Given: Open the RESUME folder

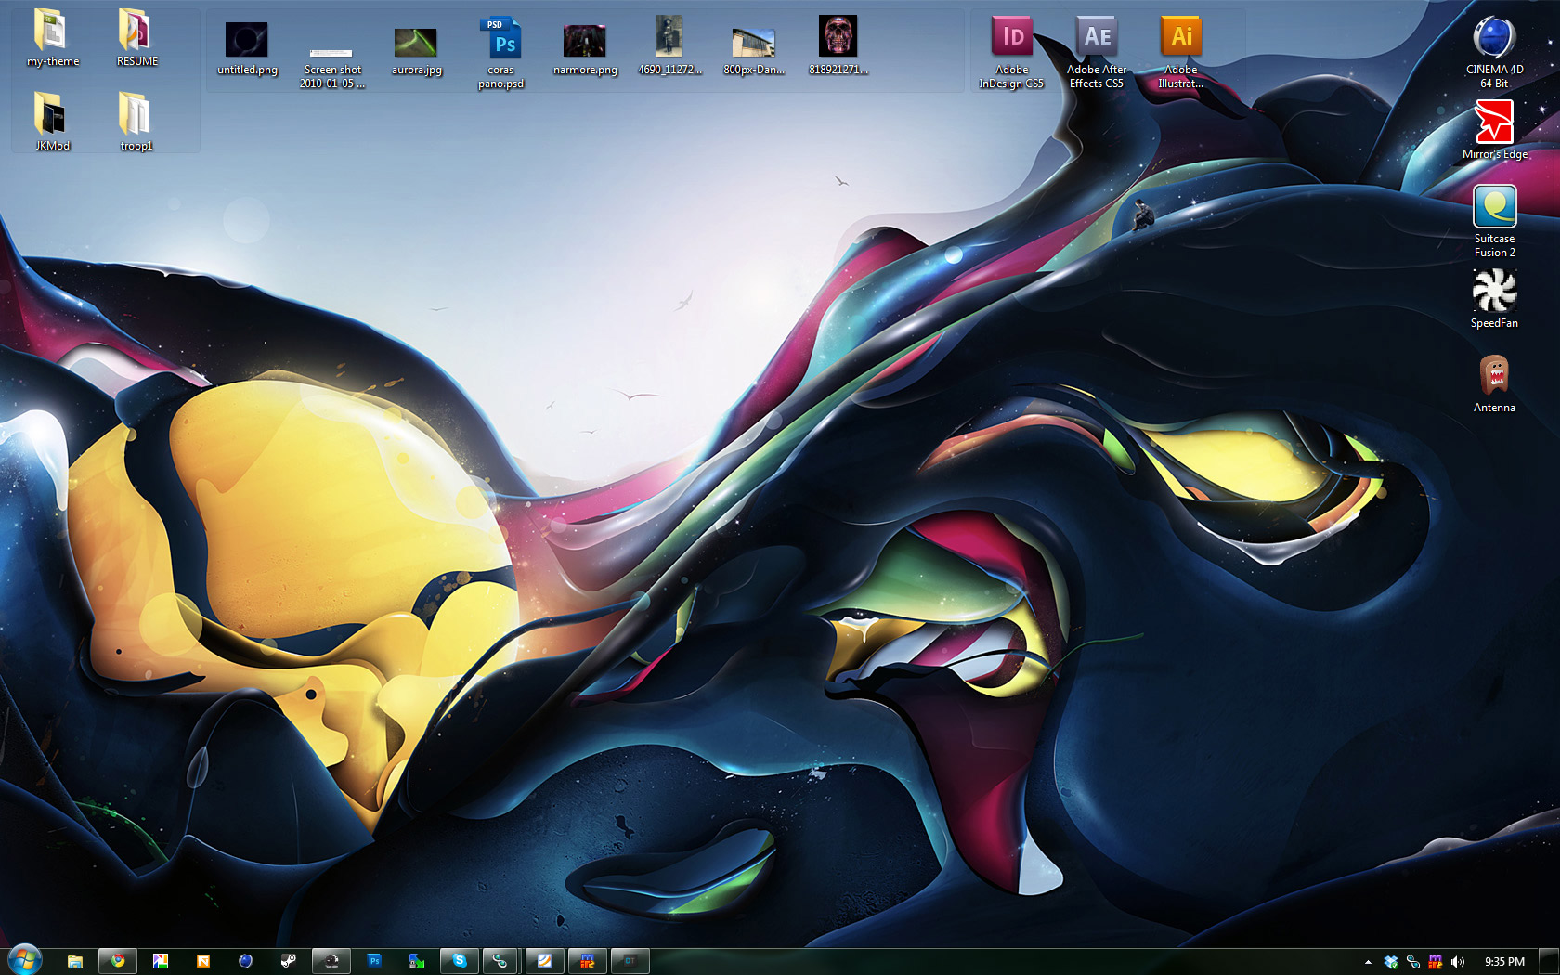Looking at the screenshot, I should click(x=136, y=32).
